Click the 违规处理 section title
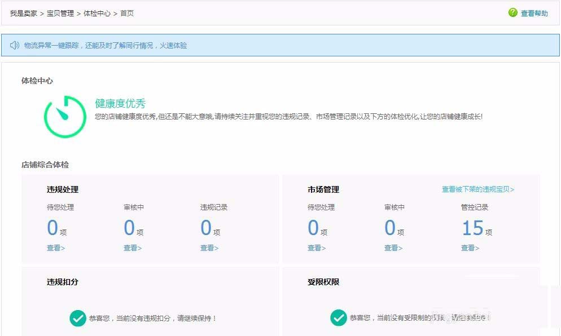 [63, 189]
